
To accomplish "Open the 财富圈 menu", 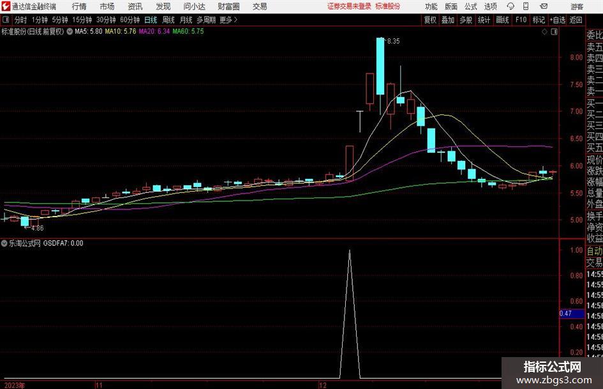I will [x=228, y=6].
